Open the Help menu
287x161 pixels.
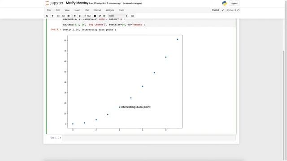(122, 10)
